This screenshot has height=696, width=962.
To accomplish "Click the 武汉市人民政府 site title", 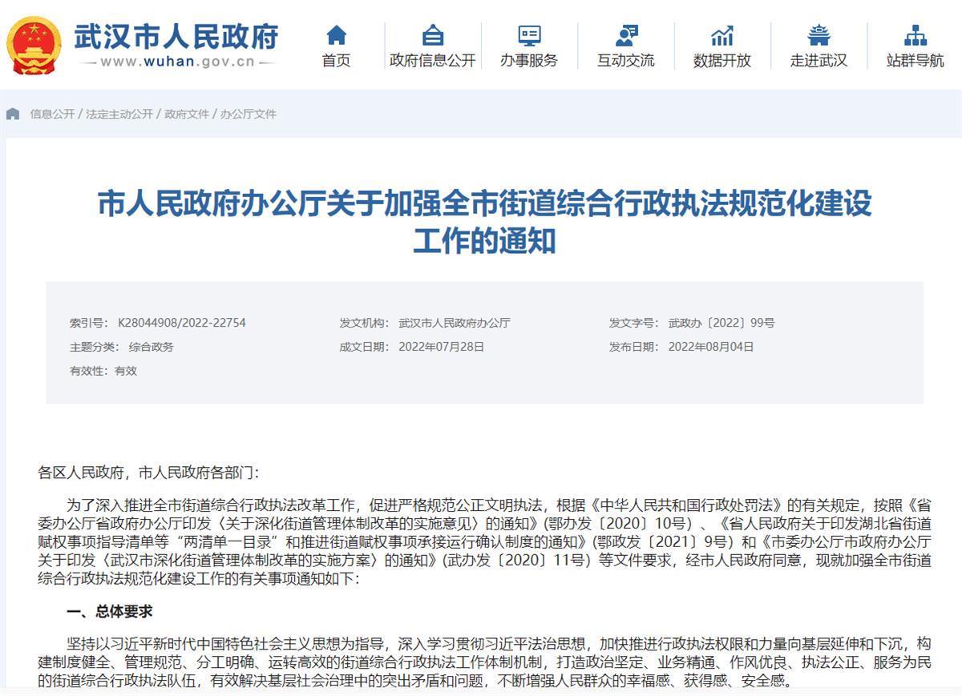I will 176,36.
